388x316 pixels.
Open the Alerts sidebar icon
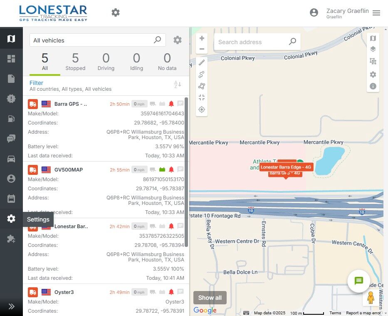tap(11, 99)
